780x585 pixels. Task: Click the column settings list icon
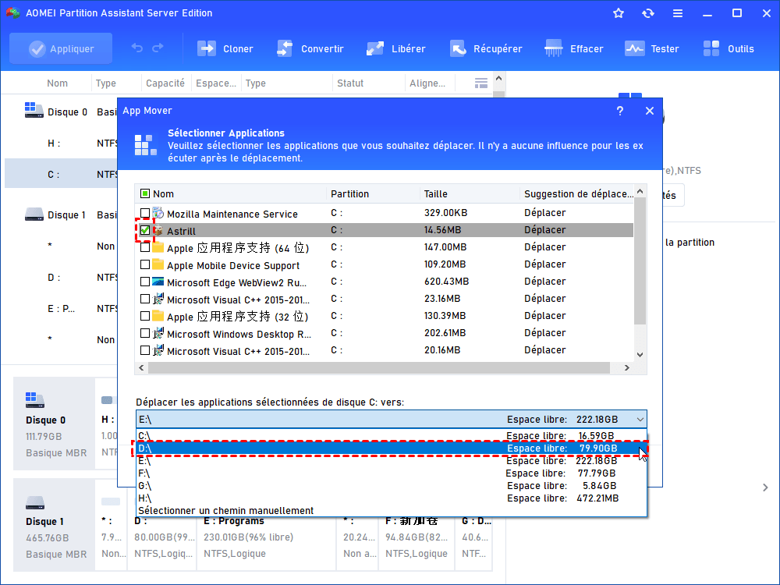[x=481, y=83]
